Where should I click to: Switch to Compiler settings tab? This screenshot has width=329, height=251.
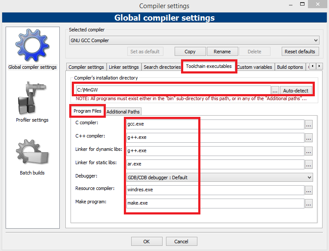click(x=86, y=67)
